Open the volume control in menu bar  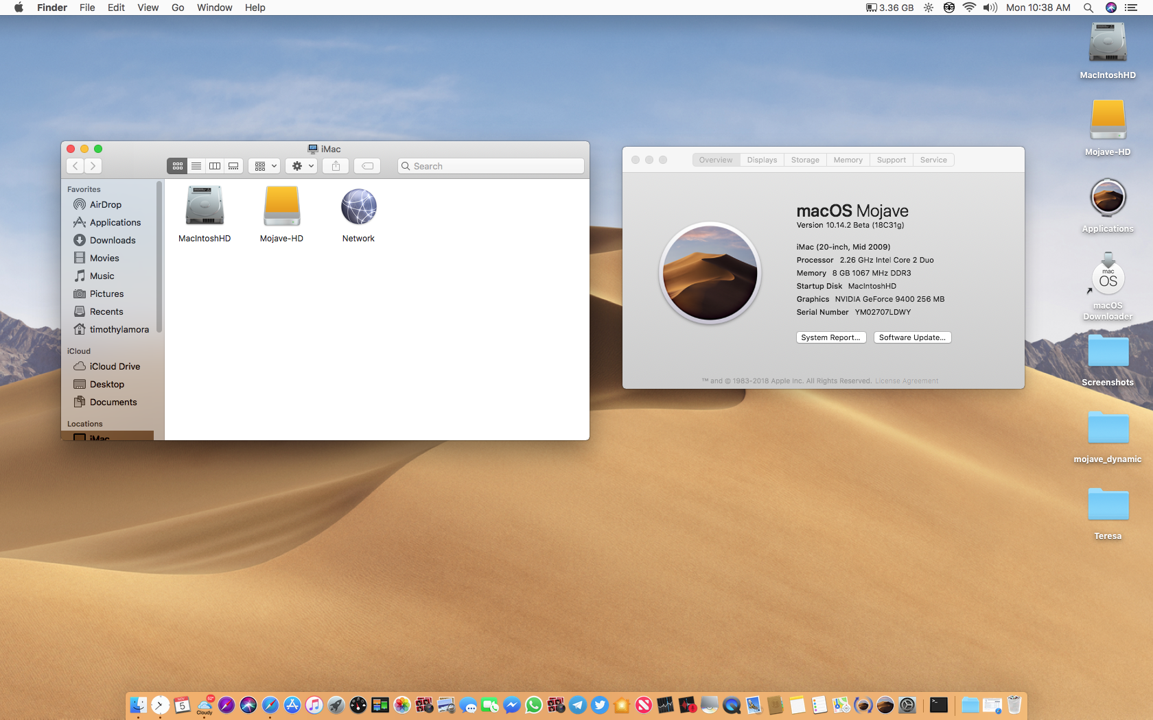pyautogui.click(x=990, y=8)
